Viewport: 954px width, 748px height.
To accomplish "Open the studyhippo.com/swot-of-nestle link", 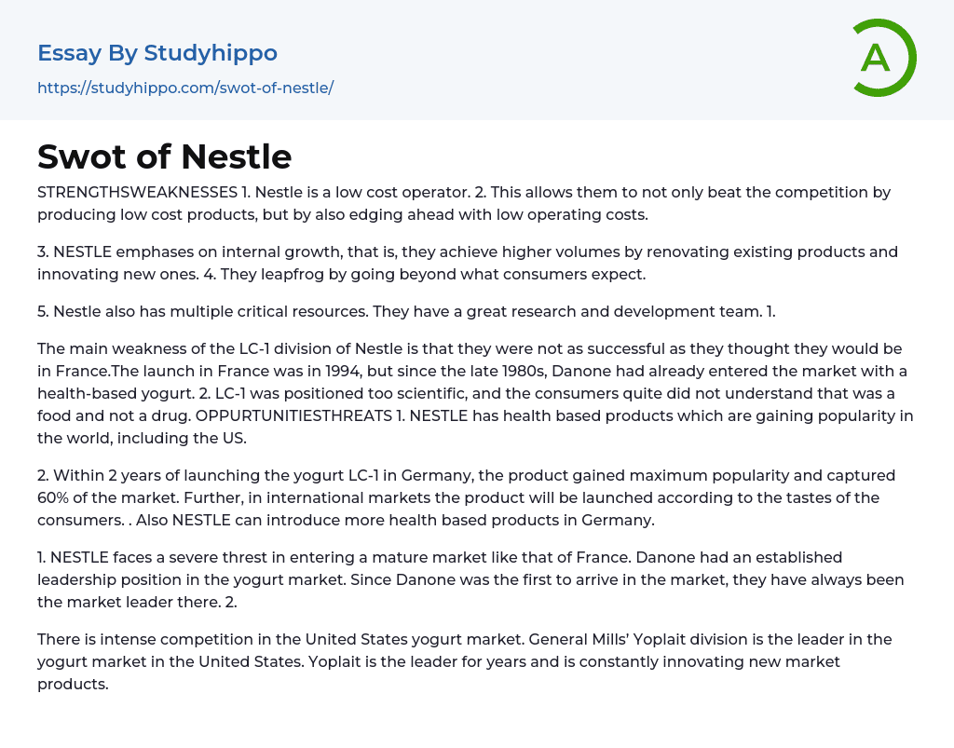I will pos(185,88).
